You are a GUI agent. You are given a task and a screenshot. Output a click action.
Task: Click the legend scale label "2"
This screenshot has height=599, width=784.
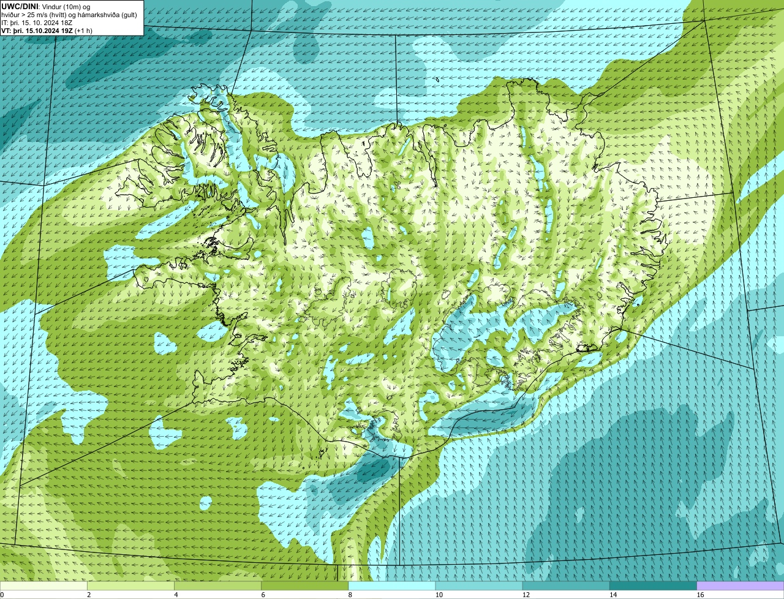pyautogui.click(x=89, y=595)
